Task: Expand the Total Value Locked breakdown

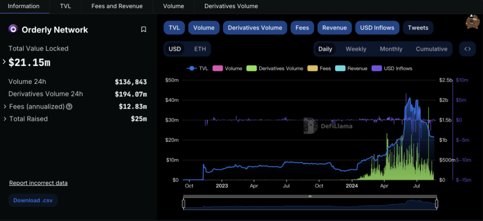Action: click(x=4, y=62)
